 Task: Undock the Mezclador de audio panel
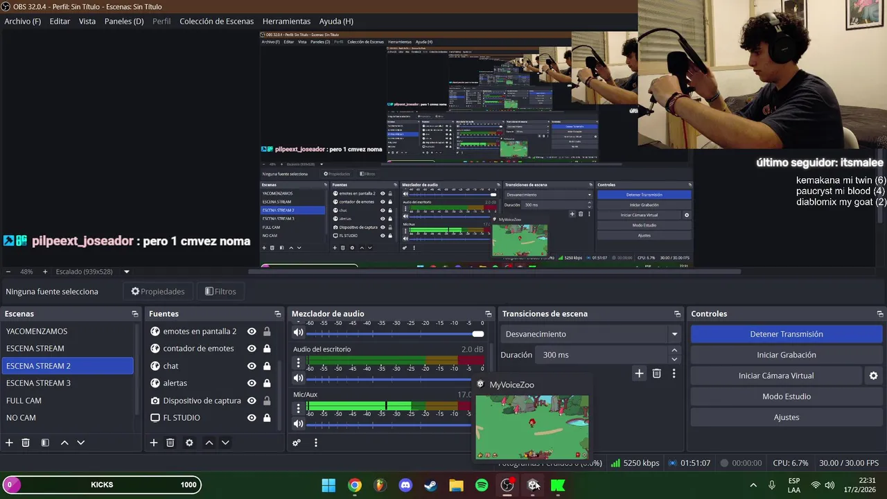pyautogui.click(x=489, y=314)
